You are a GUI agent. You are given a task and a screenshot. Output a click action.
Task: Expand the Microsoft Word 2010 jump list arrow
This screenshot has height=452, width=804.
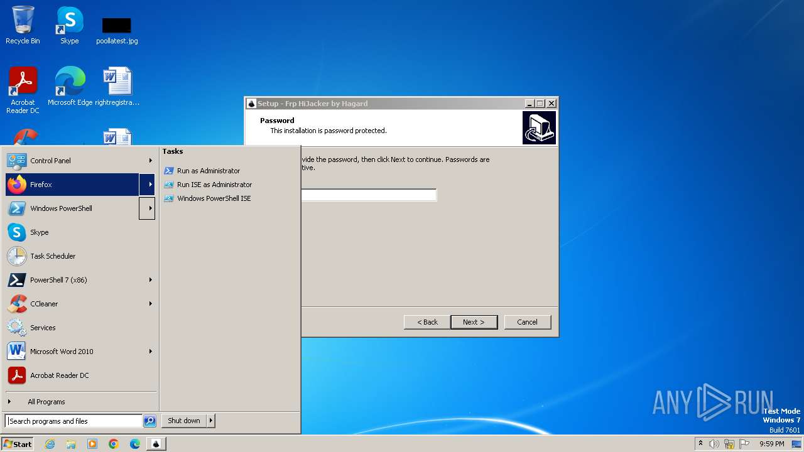point(150,352)
